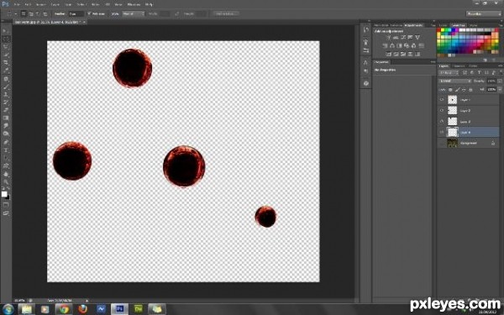Select the Spot Healing Brush tool
Viewport: 504px width, 315px height.
coord(6,79)
